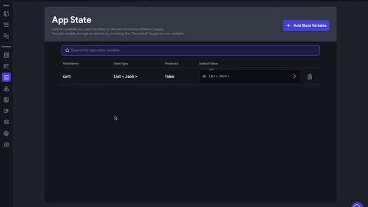Click the cart field name

click(67, 76)
